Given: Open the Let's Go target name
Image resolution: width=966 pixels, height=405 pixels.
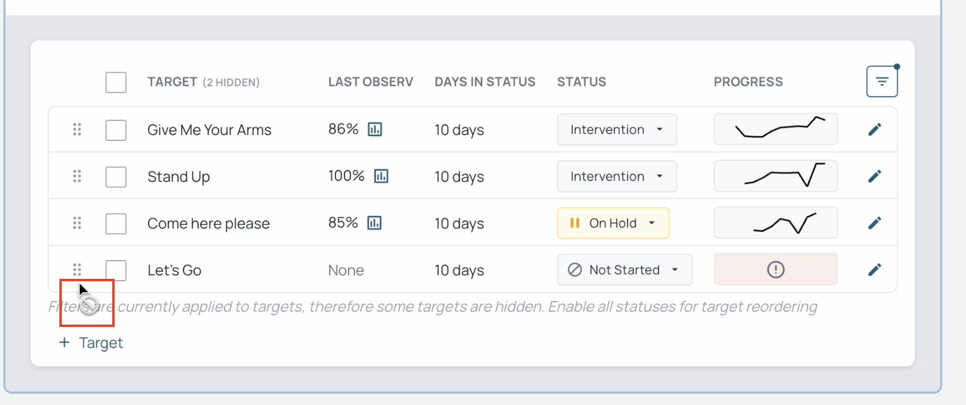Looking at the screenshot, I should (175, 271).
